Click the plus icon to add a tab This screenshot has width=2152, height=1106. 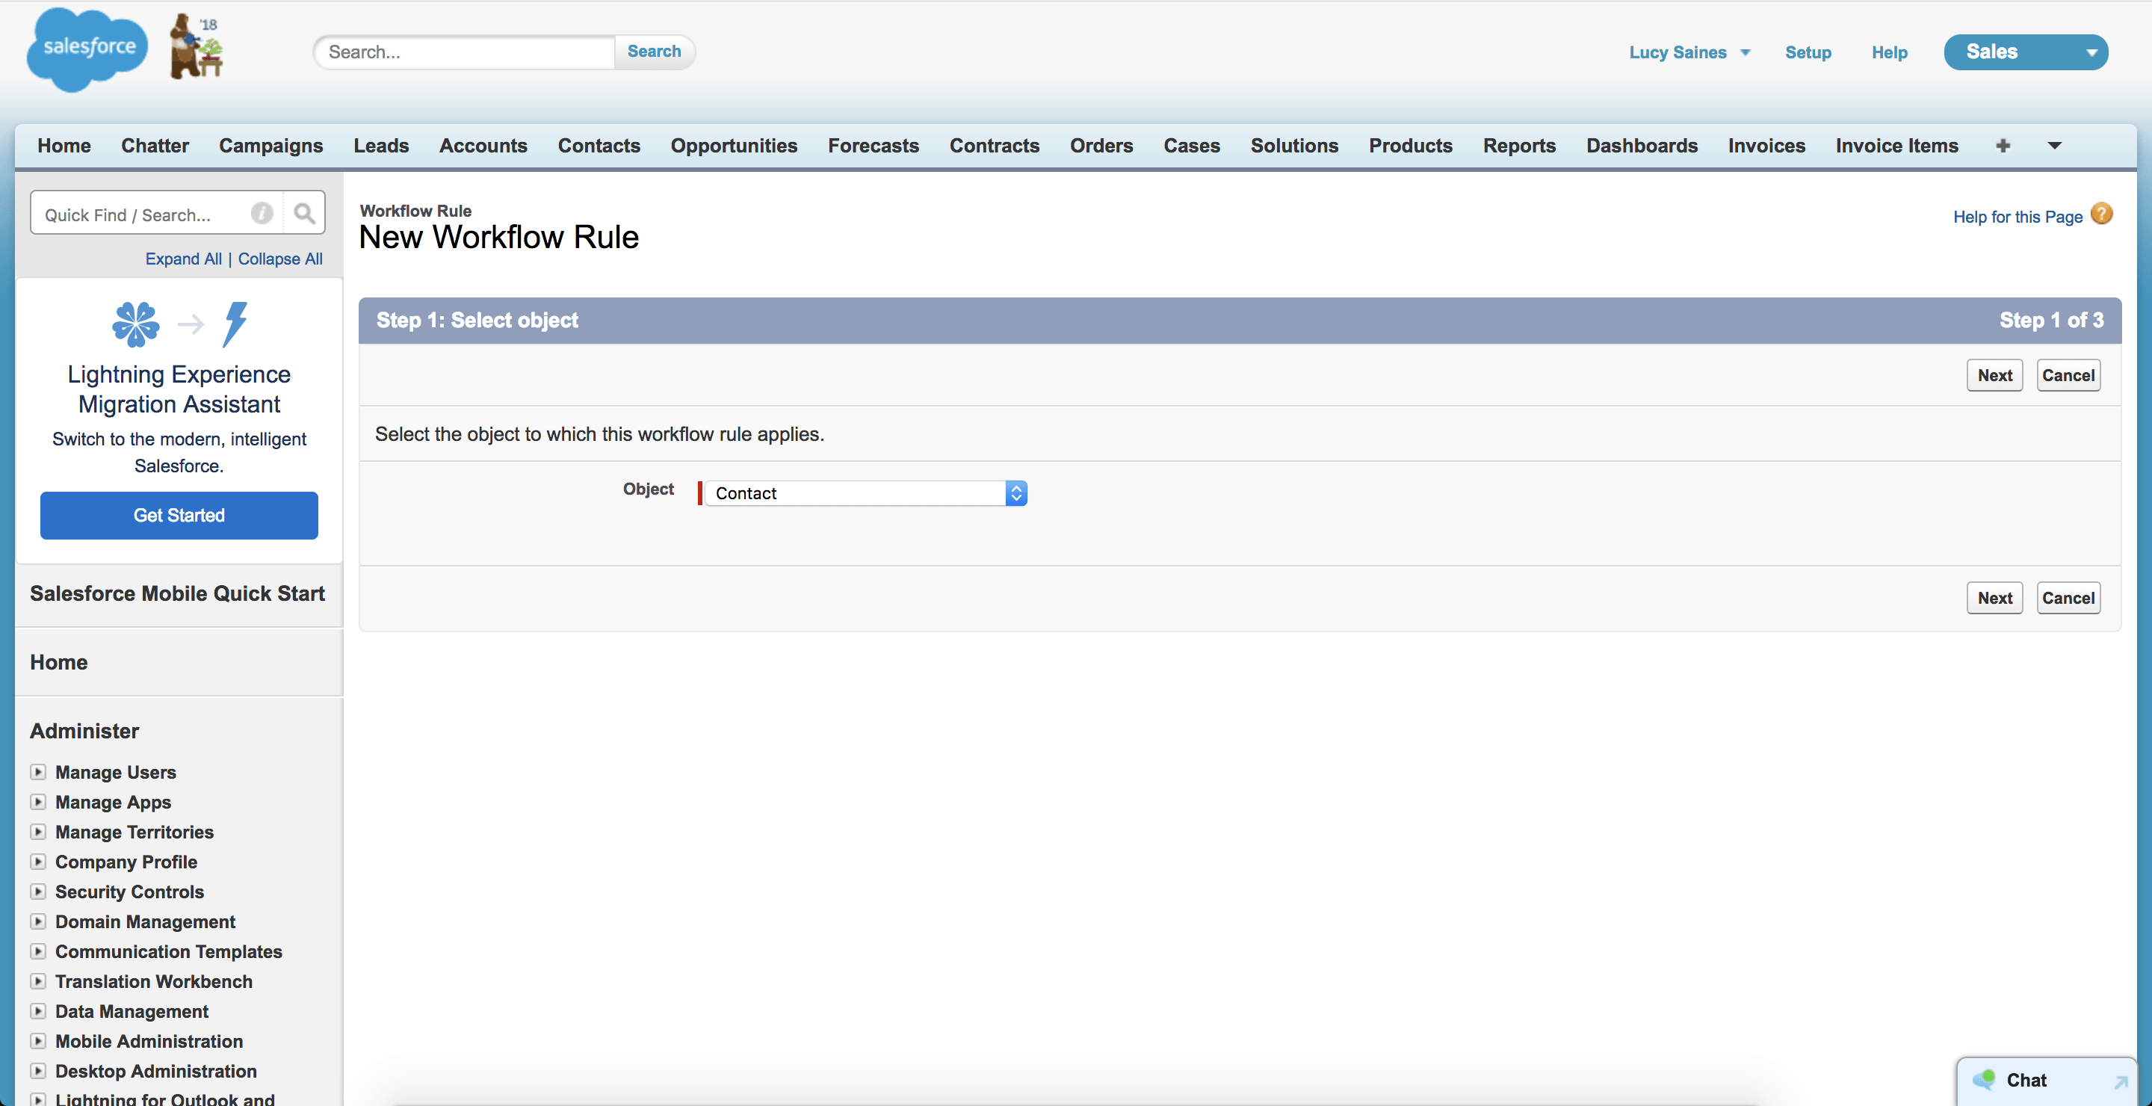(2003, 146)
